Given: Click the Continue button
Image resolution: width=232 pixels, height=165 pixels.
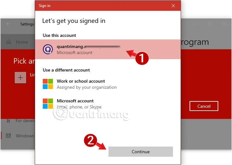Looking at the screenshot, I should pos(140,152).
